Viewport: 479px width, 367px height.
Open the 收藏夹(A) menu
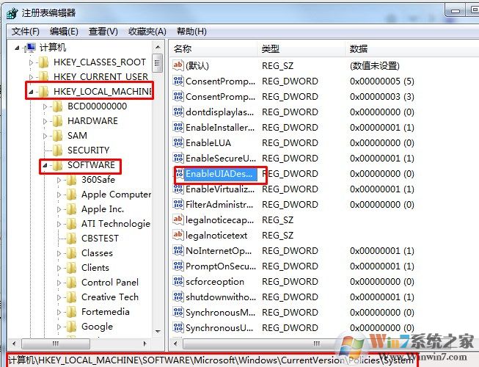point(147,31)
